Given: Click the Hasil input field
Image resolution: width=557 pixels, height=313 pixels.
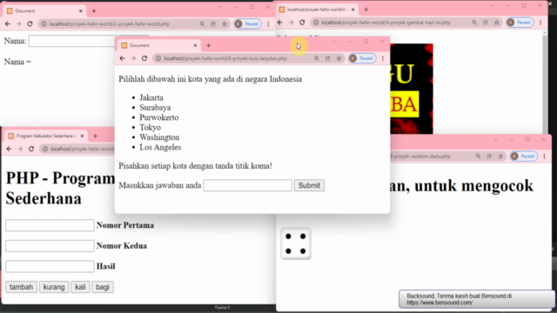Looking at the screenshot, I should pos(50,267).
